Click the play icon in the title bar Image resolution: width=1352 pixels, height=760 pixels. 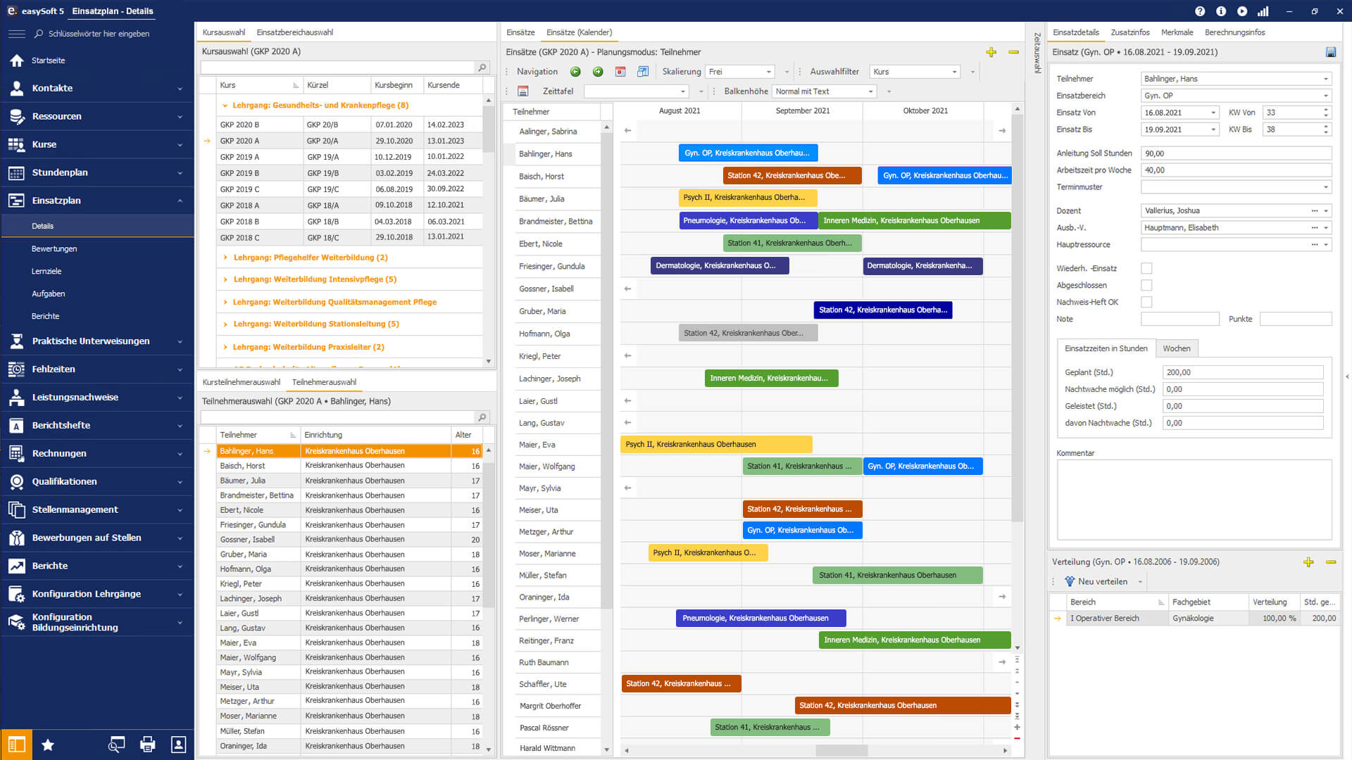pos(1242,11)
